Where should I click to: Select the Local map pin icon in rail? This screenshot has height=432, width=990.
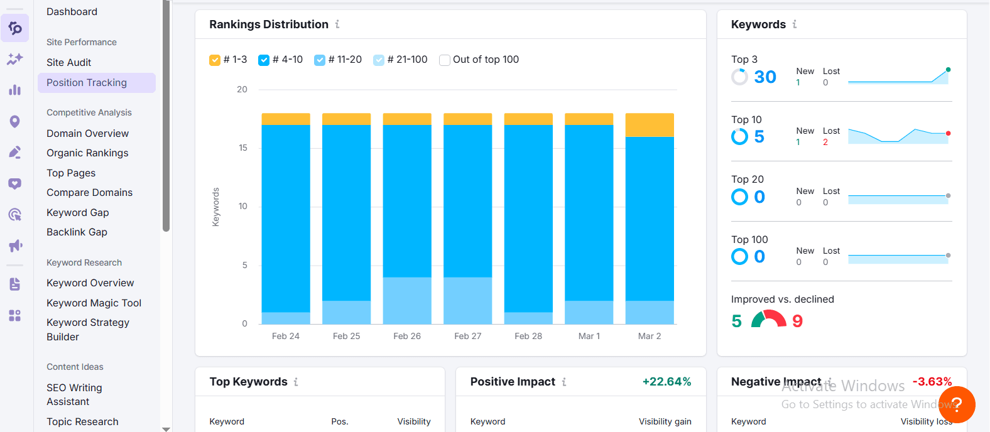15,121
